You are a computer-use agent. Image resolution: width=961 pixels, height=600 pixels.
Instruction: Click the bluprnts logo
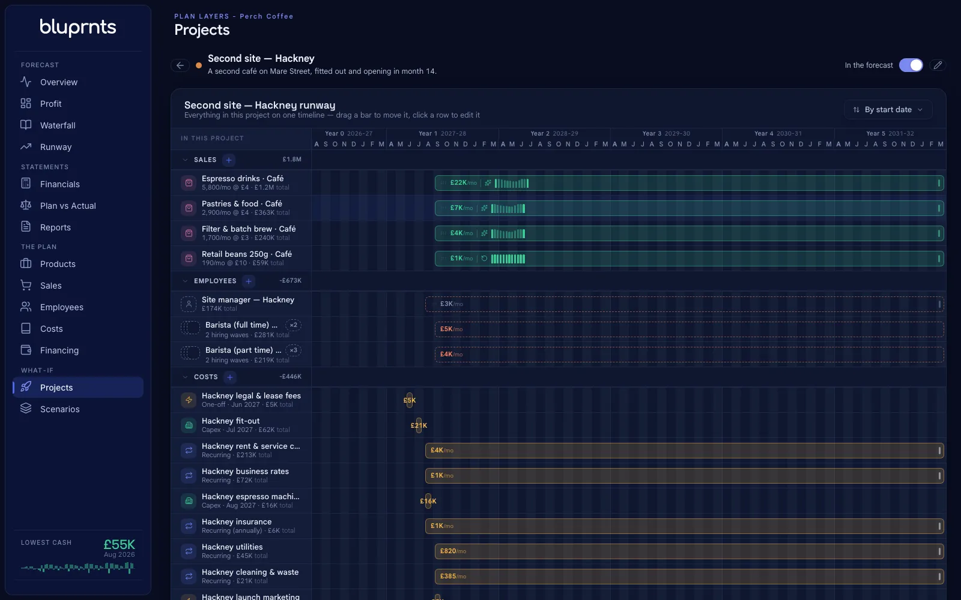(x=78, y=27)
